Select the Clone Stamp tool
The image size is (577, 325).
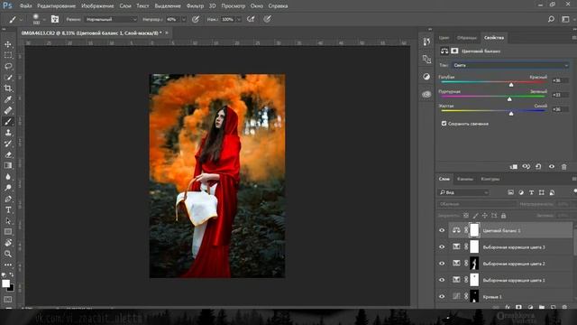pyautogui.click(x=8, y=133)
